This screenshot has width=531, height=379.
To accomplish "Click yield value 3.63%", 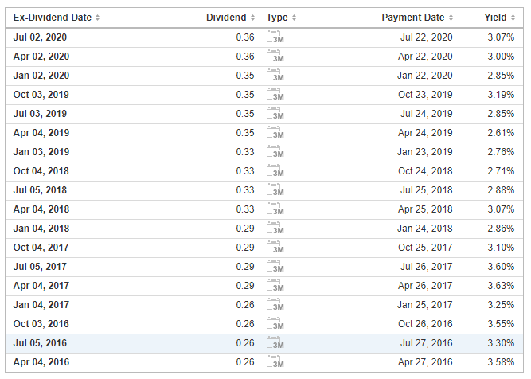I will 501,286.
